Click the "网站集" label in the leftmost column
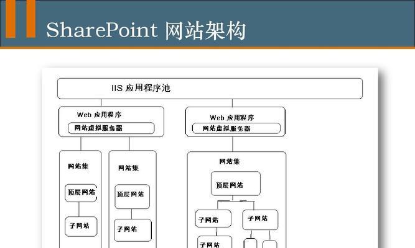 coord(78,166)
